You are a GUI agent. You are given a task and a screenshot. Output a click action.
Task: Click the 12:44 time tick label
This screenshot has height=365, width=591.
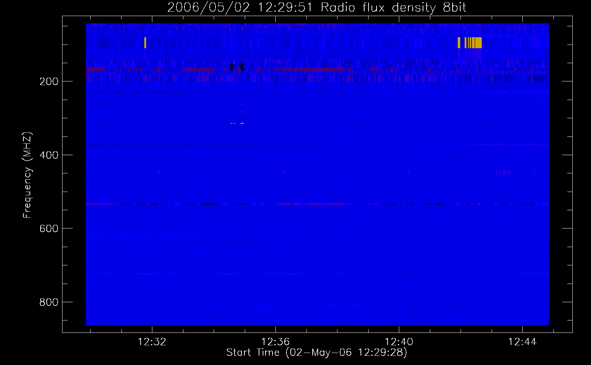tap(522, 342)
